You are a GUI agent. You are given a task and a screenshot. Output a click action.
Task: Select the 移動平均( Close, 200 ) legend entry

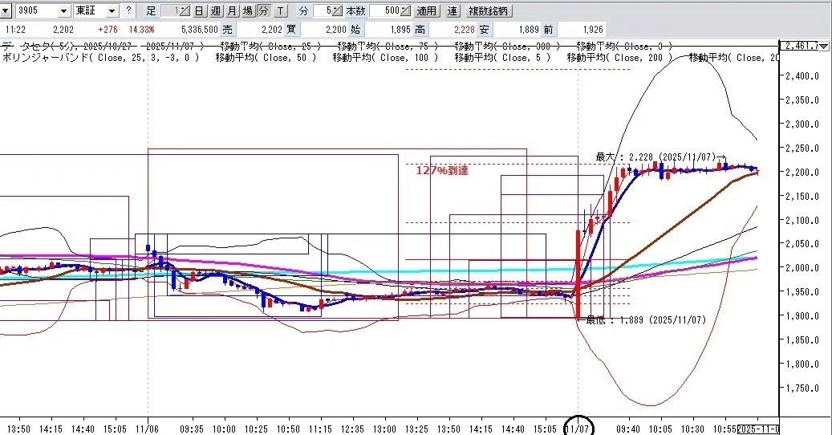coord(619,58)
